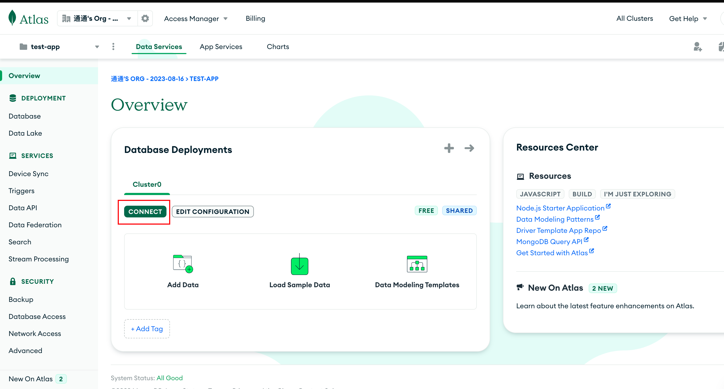The height and width of the screenshot is (389, 724).
Task: Click the invite user icon
Action: tap(697, 47)
